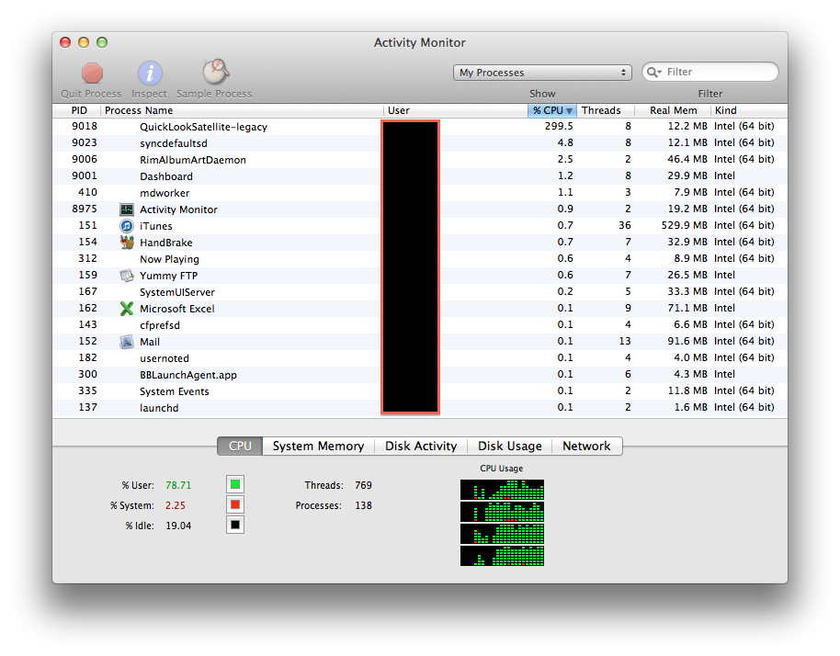Image resolution: width=840 pixels, height=656 pixels.
Task: Select the RimAlbumArtDaemon process row
Action: (x=420, y=160)
